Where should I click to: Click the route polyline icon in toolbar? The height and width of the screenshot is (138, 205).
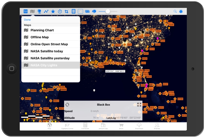tap(46, 11)
